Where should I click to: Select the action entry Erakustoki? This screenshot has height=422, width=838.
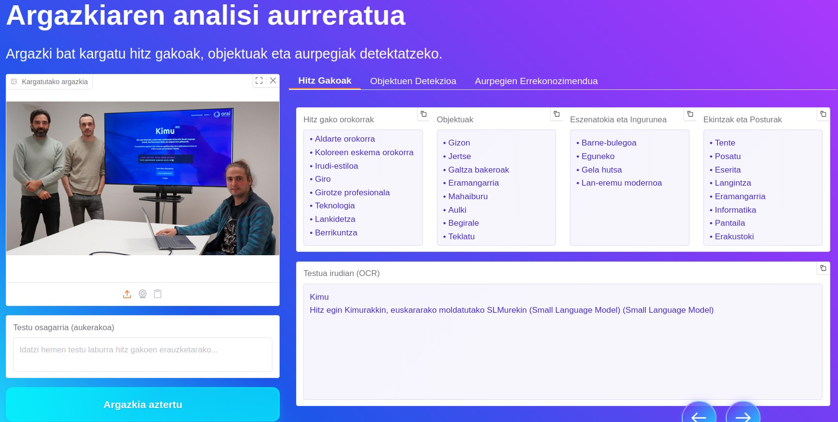click(x=734, y=236)
